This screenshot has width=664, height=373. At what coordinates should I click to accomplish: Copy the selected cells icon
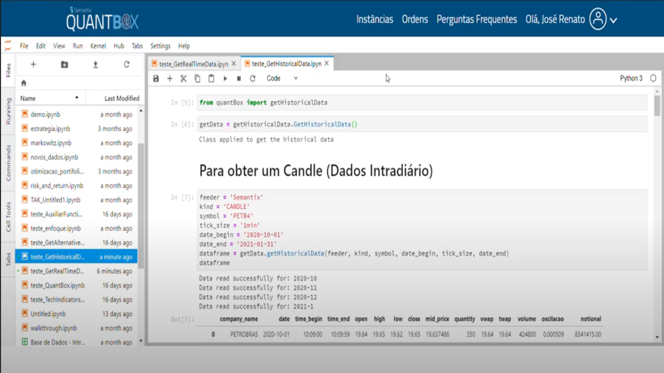197,79
